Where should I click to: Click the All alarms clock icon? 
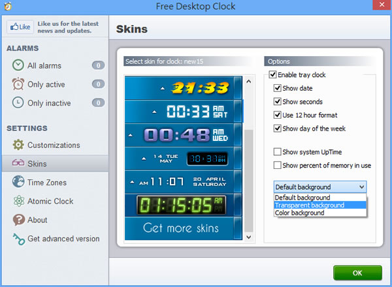coord(18,65)
